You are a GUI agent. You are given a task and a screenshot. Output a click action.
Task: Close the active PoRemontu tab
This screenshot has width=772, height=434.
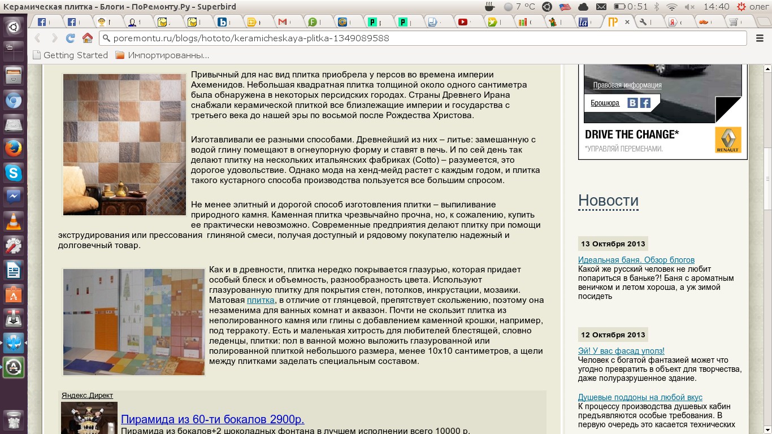click(627, 22)
